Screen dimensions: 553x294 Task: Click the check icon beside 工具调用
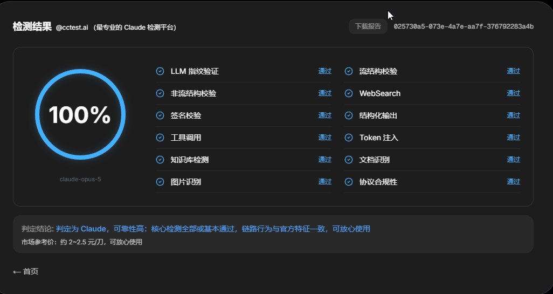point(160,138)
